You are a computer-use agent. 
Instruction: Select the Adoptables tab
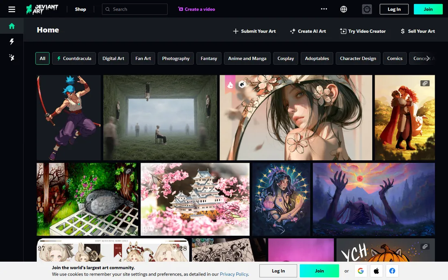coord(317,58)
